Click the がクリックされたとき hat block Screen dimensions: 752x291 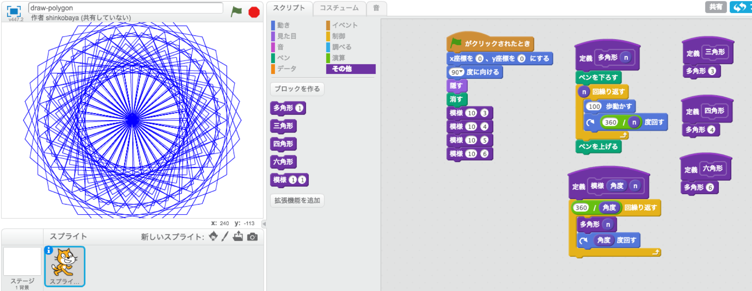[490, 43]
